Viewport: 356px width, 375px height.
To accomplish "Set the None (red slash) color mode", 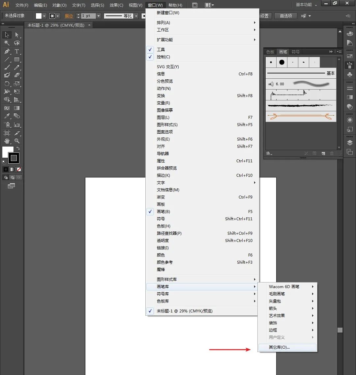I will click(x=19, y=170).
